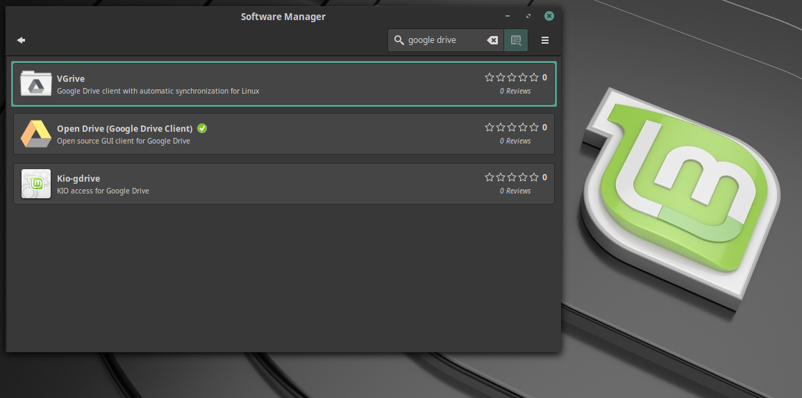Clear the search field text
This screenshot has width=802, height=398.
(x=492, y=40)
